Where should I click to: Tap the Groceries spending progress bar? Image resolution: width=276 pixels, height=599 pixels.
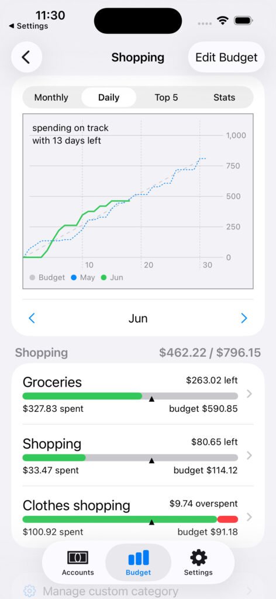130,396
